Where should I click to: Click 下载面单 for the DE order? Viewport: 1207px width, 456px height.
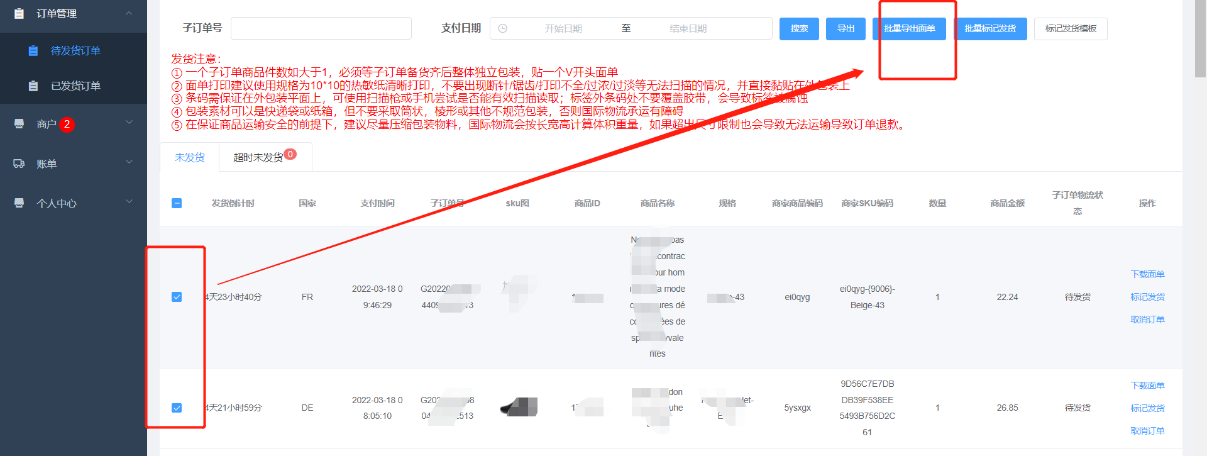(1147, 386)
